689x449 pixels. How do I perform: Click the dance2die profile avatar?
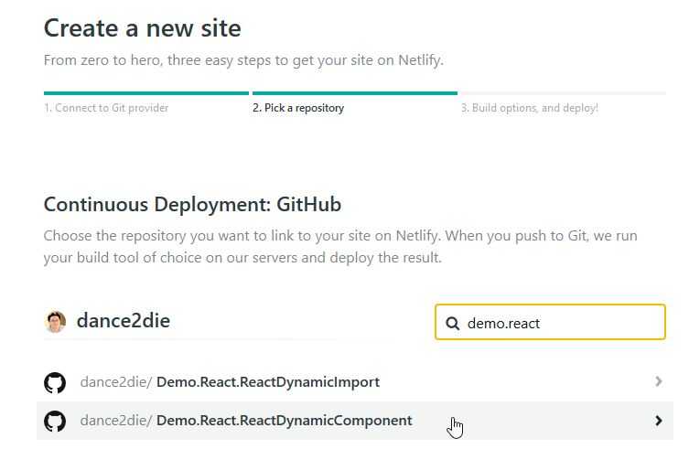tap(55, 321)
